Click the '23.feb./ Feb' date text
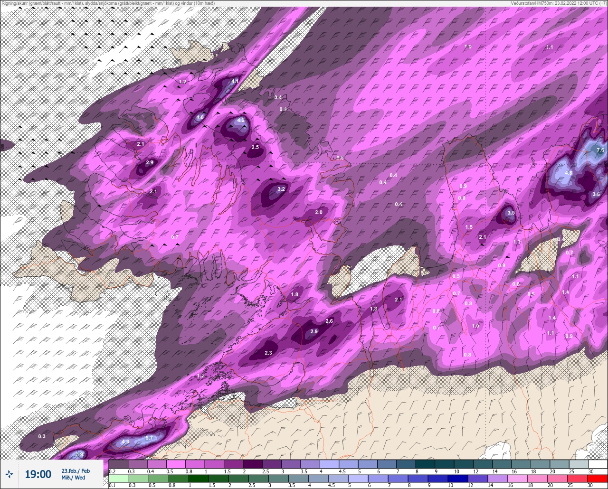The width and height of the screenshot is (608, 489). pyautogui.click(x=76, y=470)
